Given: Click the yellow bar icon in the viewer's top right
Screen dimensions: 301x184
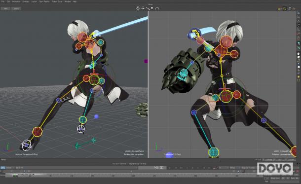Looking at the screenshot, I should point(279,9).
